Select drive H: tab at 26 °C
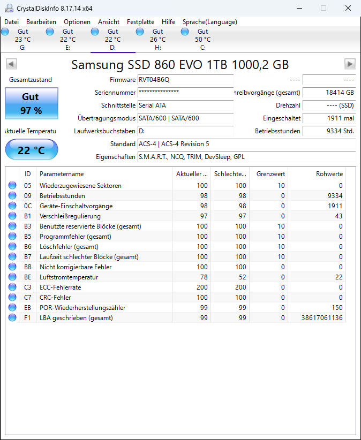 click(x=158, y=40)
